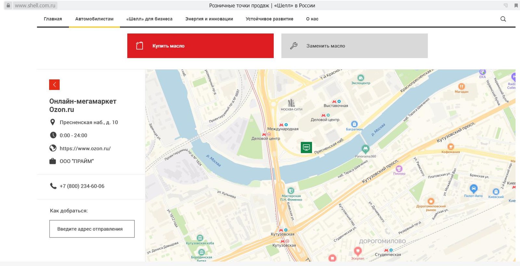
Task: Click the Как добраться: label
Action: click(x=69, y=211)
